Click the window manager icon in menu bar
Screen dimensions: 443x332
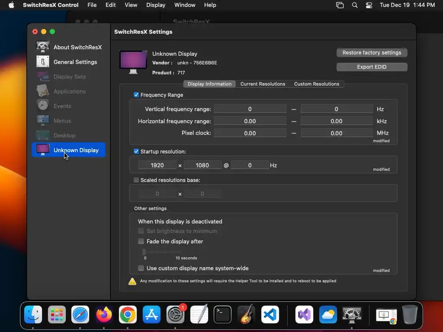pos(340,5)
